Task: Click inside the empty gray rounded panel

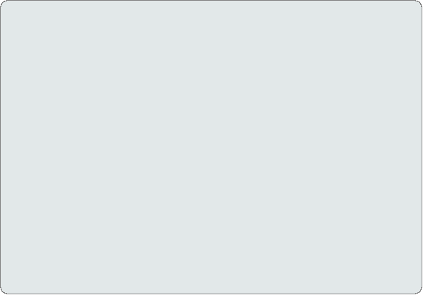Action: (x=211, y=147)
